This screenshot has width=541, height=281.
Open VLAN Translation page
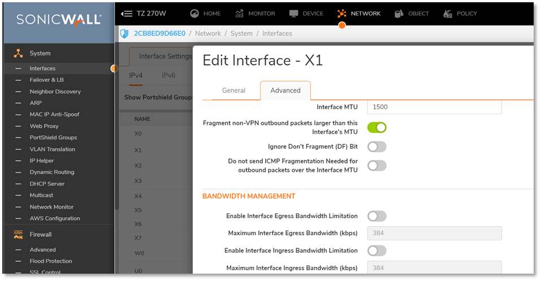[x=52, y=149]
